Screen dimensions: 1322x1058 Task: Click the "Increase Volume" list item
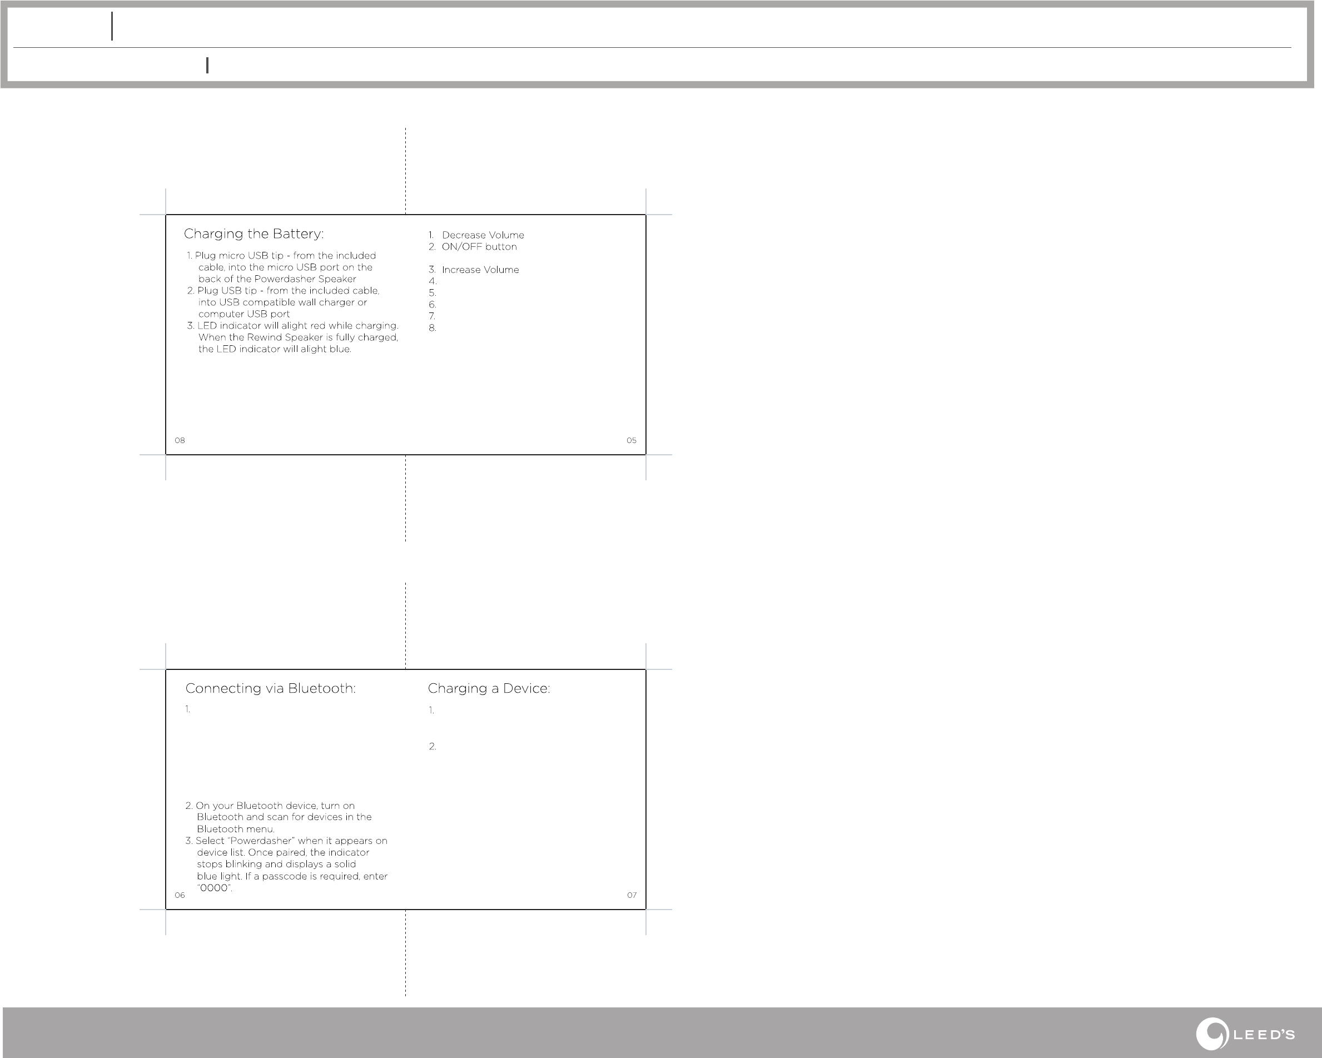pyautogui.click(x=480, y=270)
